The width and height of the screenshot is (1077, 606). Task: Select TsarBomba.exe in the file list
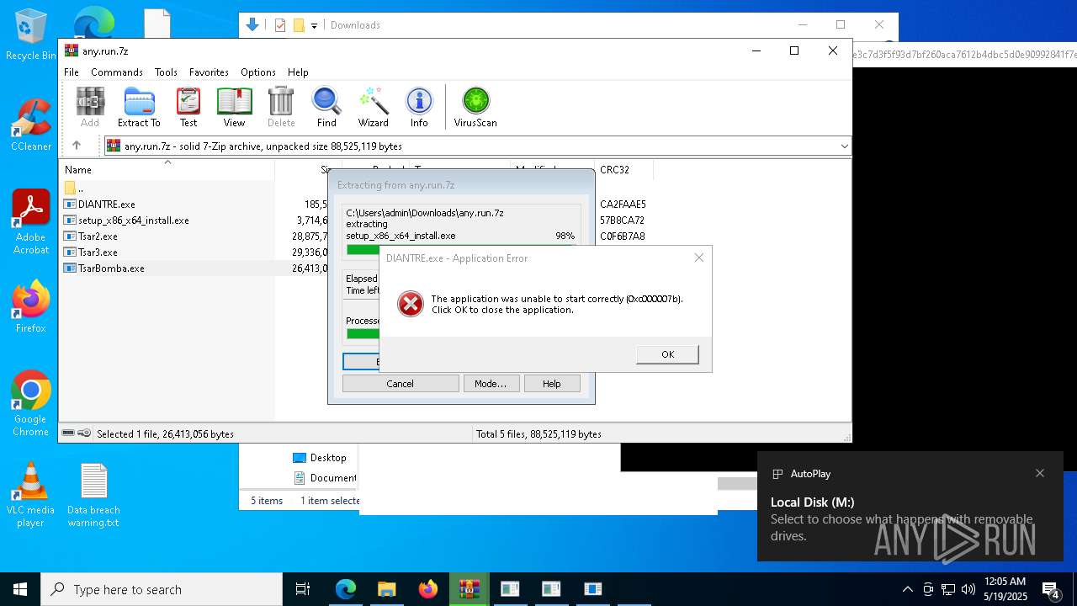tap(112, 268)
